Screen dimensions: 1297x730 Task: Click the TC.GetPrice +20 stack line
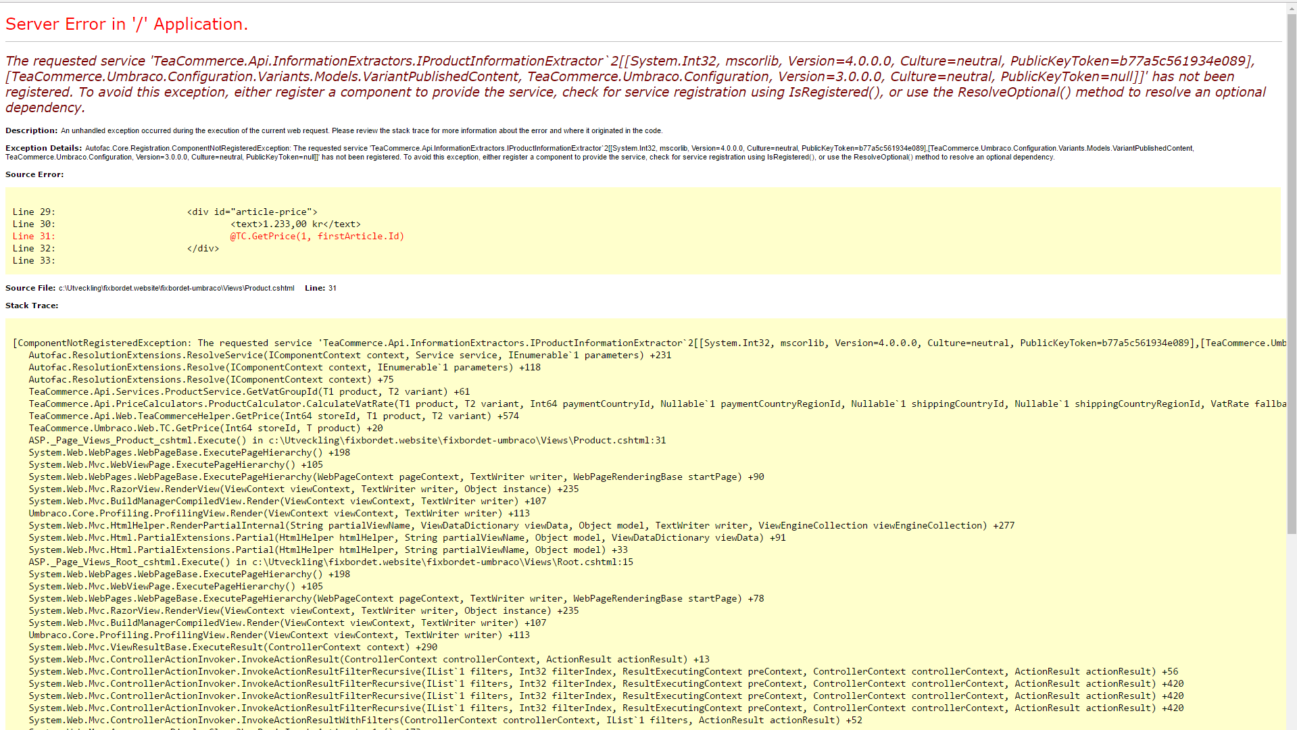click(x=205, y=428)
